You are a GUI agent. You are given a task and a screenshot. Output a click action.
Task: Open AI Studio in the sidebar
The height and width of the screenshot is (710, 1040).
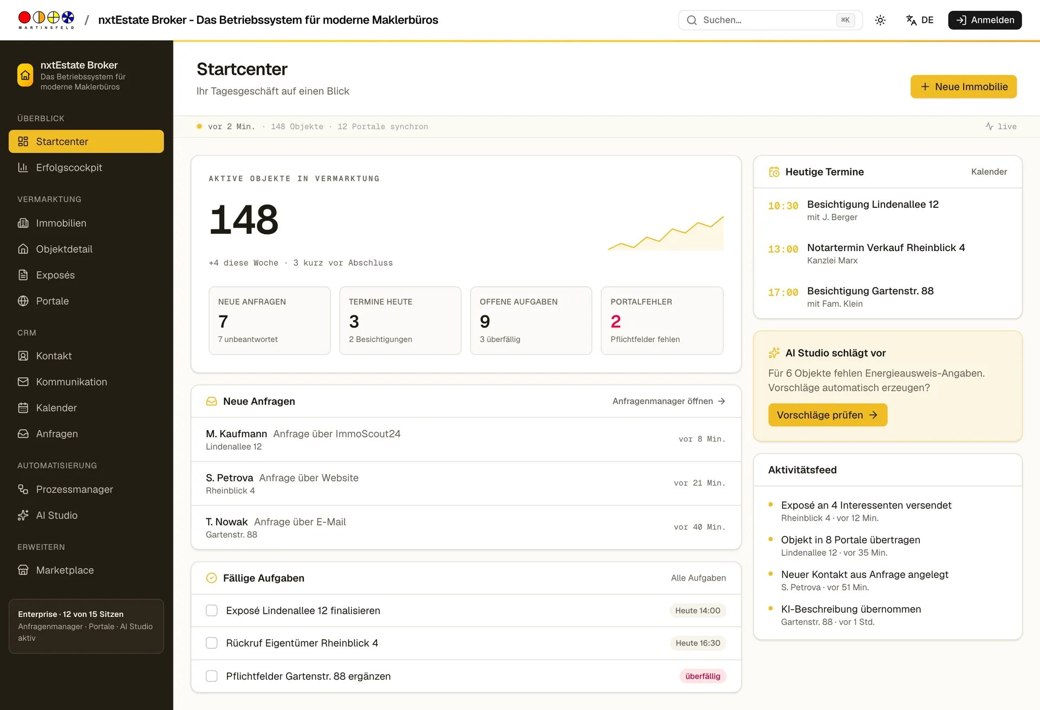[x=86, y=515]
